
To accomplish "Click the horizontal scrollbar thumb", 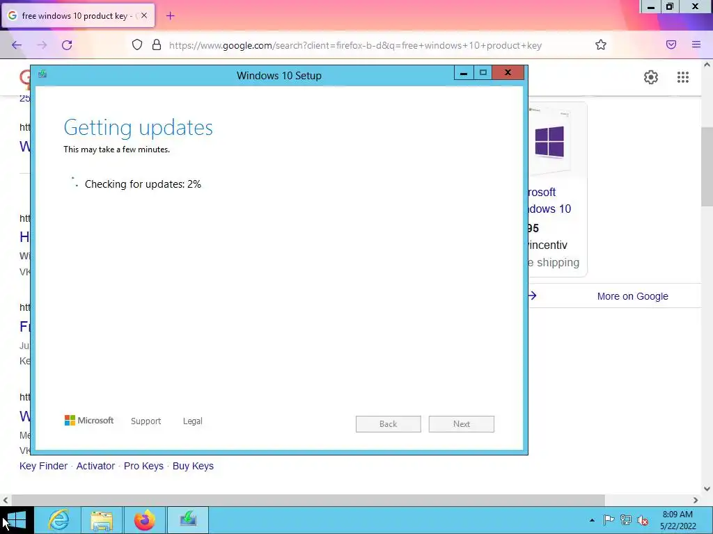I will click(x=308, y=500).
